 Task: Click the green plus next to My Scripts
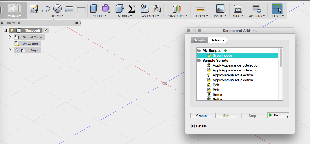click(x=225, y=50)
